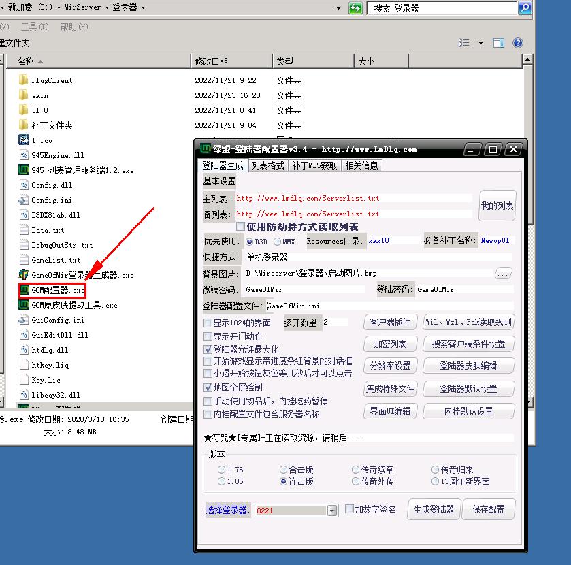Select GameList.txt file icon
This screenshot has width=571, height=565.
pyautogui.click(x=24, y=260)
